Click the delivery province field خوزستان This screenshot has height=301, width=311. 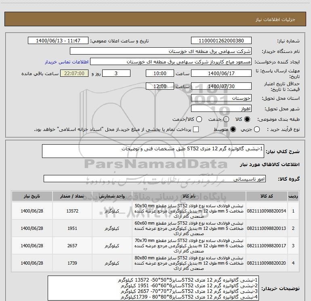point(221,98)
